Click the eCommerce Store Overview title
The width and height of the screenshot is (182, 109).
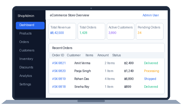[x=69, y=15]
